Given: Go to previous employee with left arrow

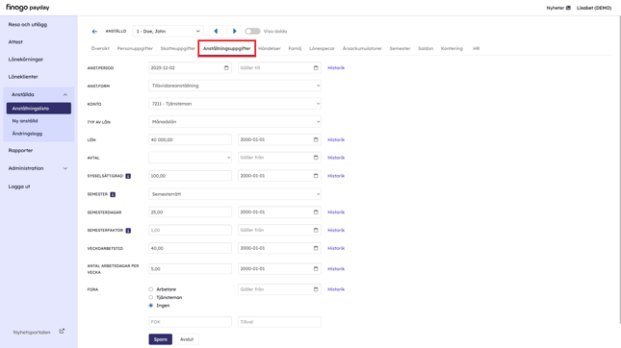Looking at the screenshot, I should [x=216, y=31].
